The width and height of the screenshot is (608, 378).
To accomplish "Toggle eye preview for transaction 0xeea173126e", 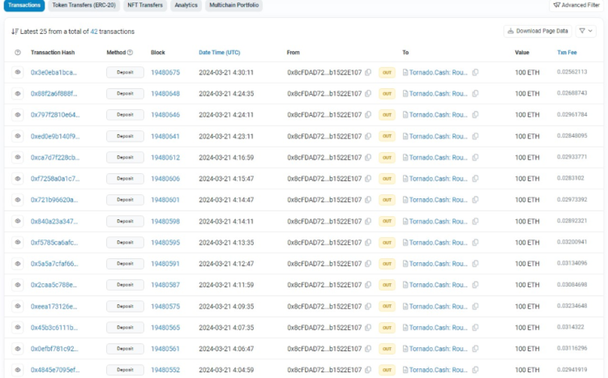I will point(18,305).
